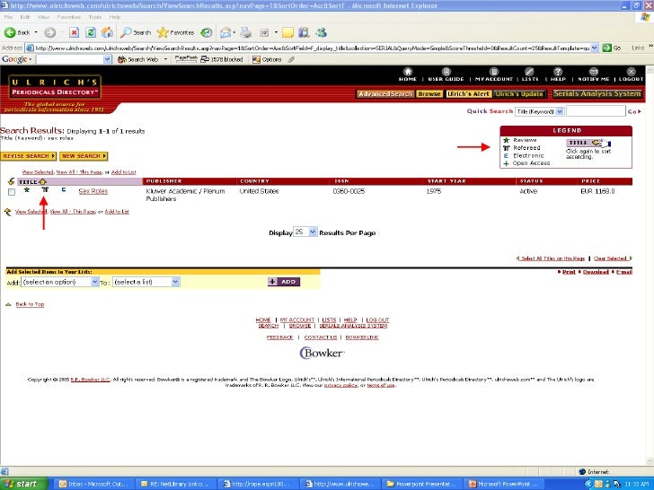Click the Google toolbar Options icon
Viewport: 654px width, 490px height.
256,59
